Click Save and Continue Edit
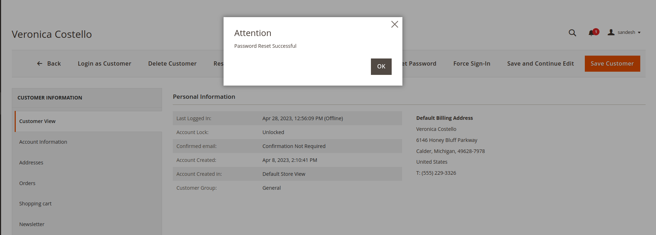The width and height of the screenshot is (656, 235). click(540, 63)
